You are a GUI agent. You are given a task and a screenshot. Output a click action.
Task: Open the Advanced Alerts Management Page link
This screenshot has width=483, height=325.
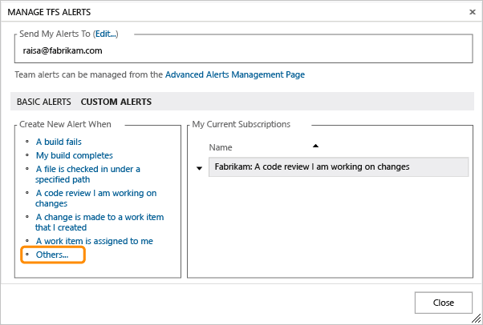235,74
